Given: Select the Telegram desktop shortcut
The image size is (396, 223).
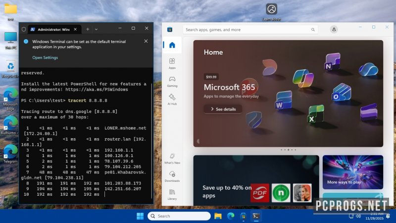Looking at the screenshot, I should point(10,154).
